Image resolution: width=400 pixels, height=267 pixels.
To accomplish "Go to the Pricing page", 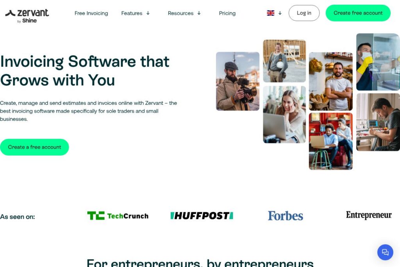I will (x=227, y=13).
